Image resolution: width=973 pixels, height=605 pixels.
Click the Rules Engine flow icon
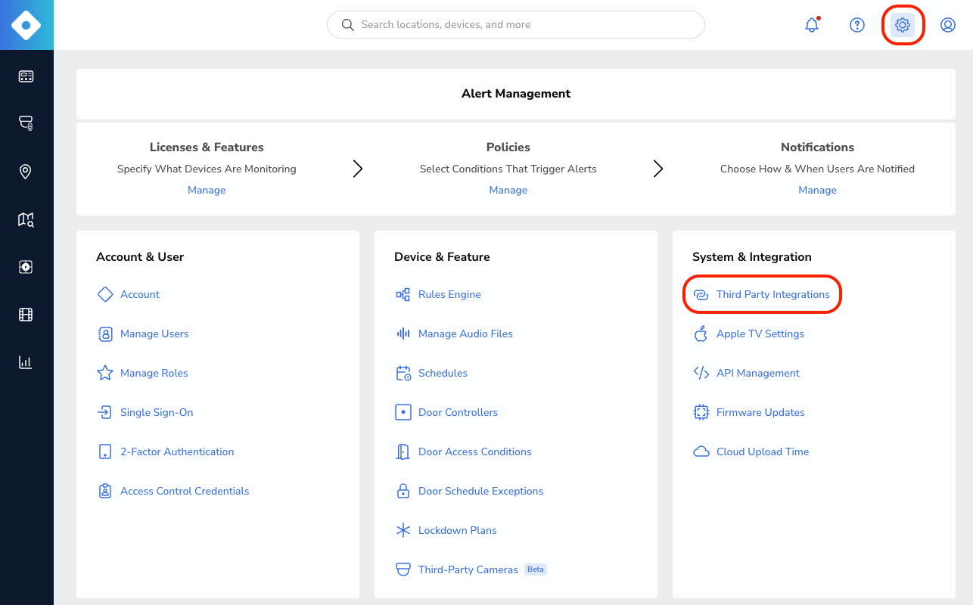click(403, 294)
